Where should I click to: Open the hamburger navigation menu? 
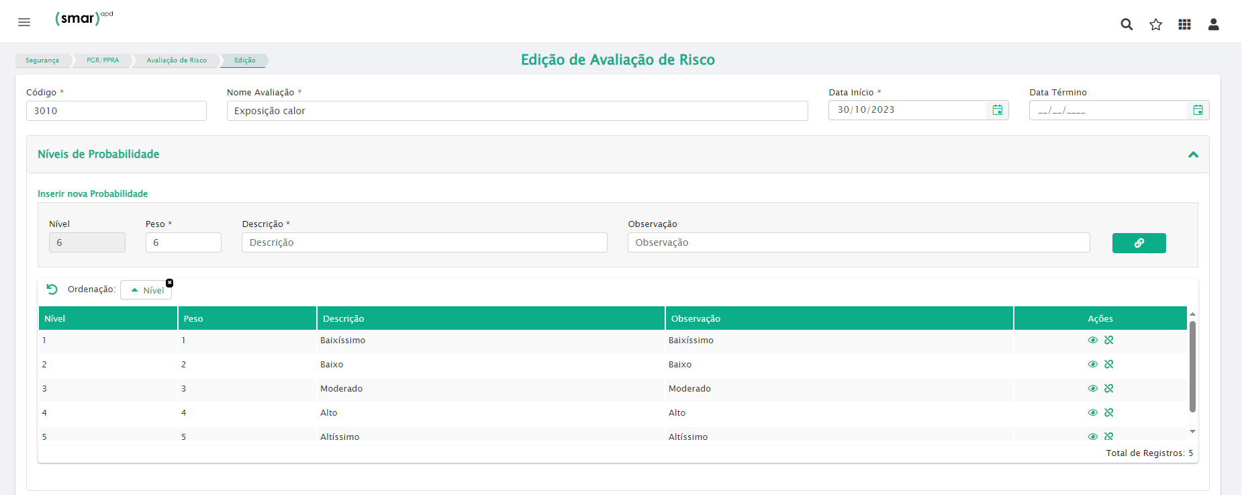click(24, 22)
